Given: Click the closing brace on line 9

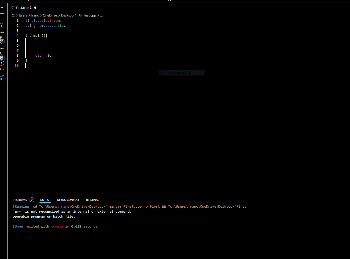Looking at the screenshot, I should pyautogui.click(x=26, y=61).
